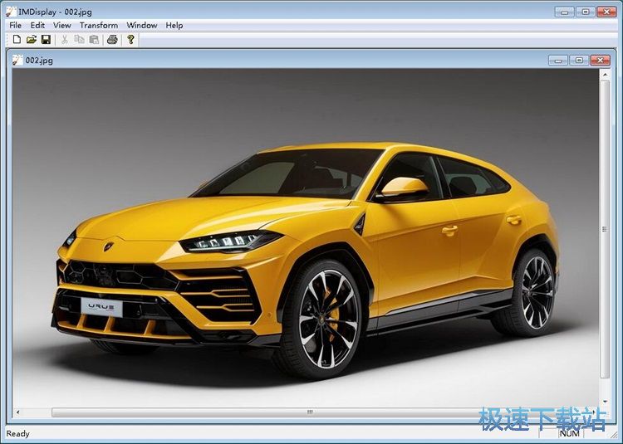Click the Save floppy disk icon
Screen dimensions: 623x444
[46, 39]
